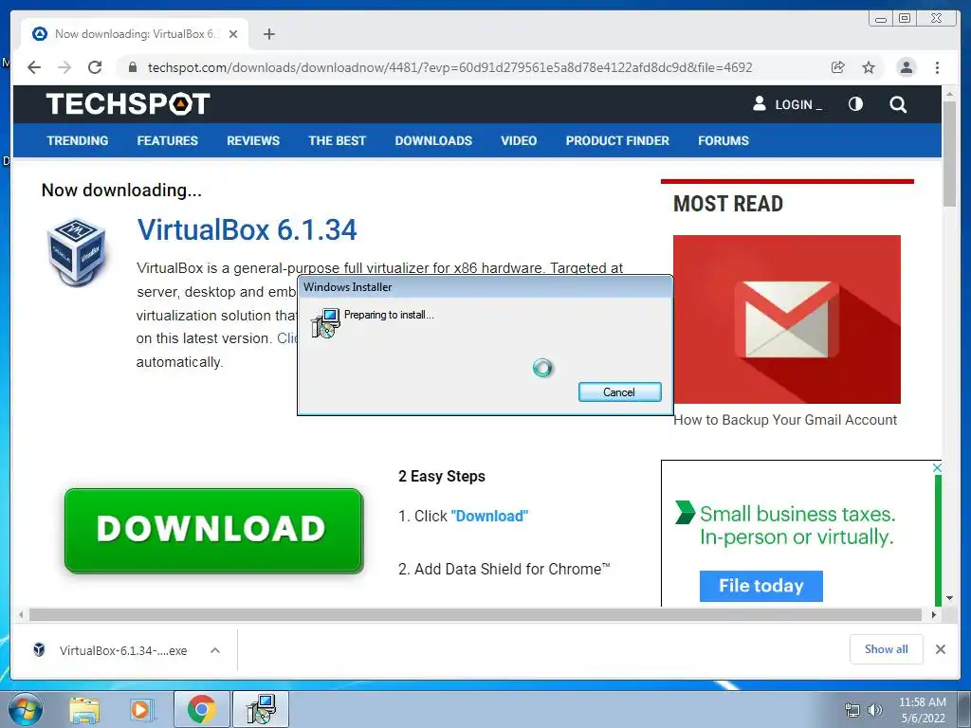
Task: Click the padlock site info icon
Action: tap(133, 67)
